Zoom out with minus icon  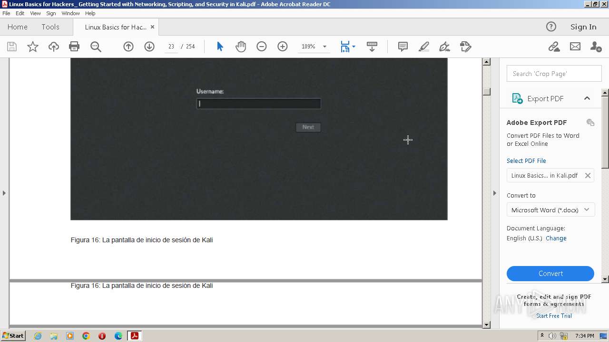pyautogui.click(x=262, y=47)
